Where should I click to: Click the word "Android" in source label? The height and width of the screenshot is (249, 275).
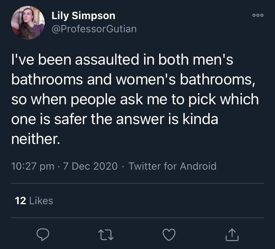point(198,166)
